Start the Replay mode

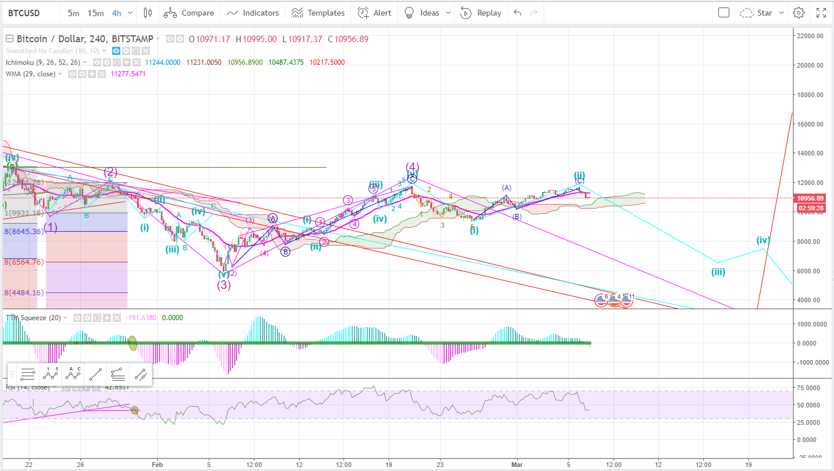click(481, 12)
